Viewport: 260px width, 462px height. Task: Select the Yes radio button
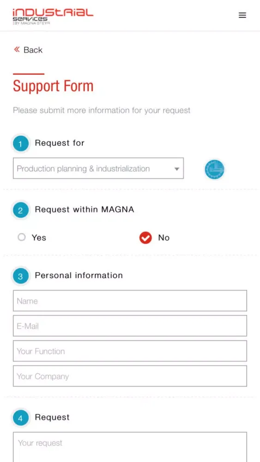[x=22, y=237]
